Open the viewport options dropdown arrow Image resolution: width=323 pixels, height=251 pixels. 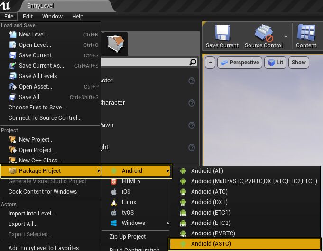pos(210,63)
